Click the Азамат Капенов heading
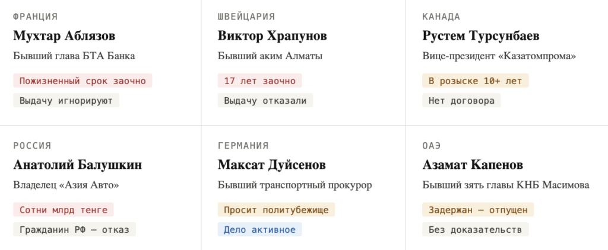The height and width of the screenshot is (250, 608). tap(473, 165)
